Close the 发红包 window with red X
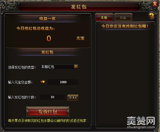This screenshot has width=160, height=132. (155, 4)
